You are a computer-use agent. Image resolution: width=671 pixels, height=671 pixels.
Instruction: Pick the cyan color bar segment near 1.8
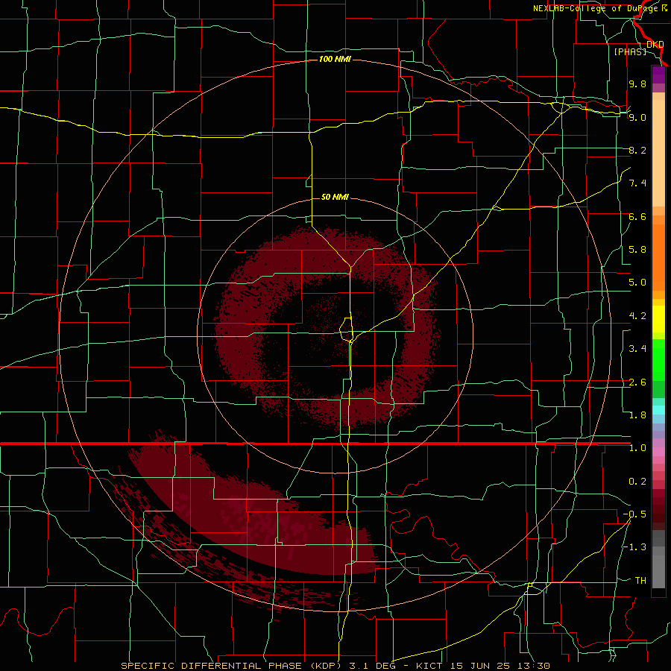tap(658, 410)
